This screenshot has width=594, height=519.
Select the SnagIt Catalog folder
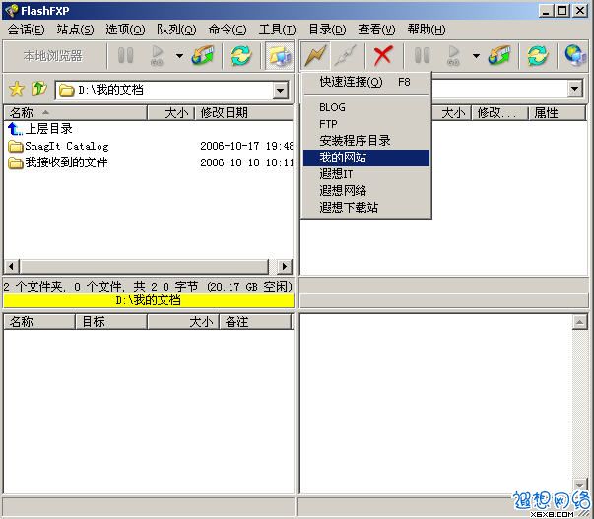[59, 146]
